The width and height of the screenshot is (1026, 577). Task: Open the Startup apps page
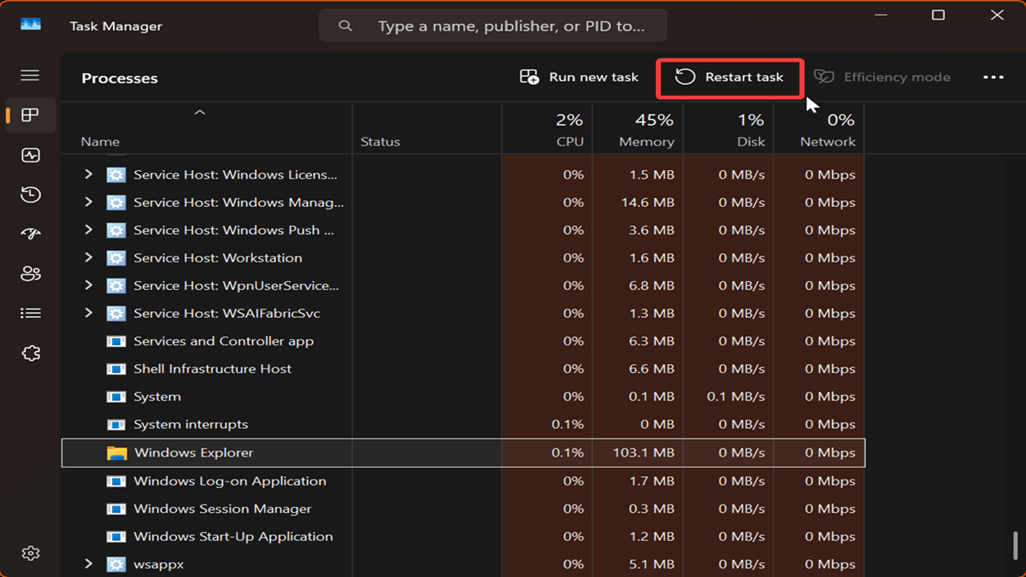31,234
